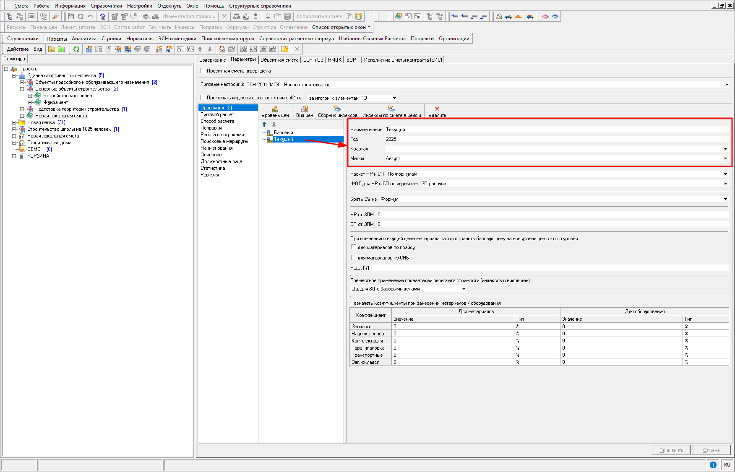Image resolution: width=735 pixels, height=472 pixels.
Task: Check the 'для материалов из СНБ' option
Action: [354, 258]
